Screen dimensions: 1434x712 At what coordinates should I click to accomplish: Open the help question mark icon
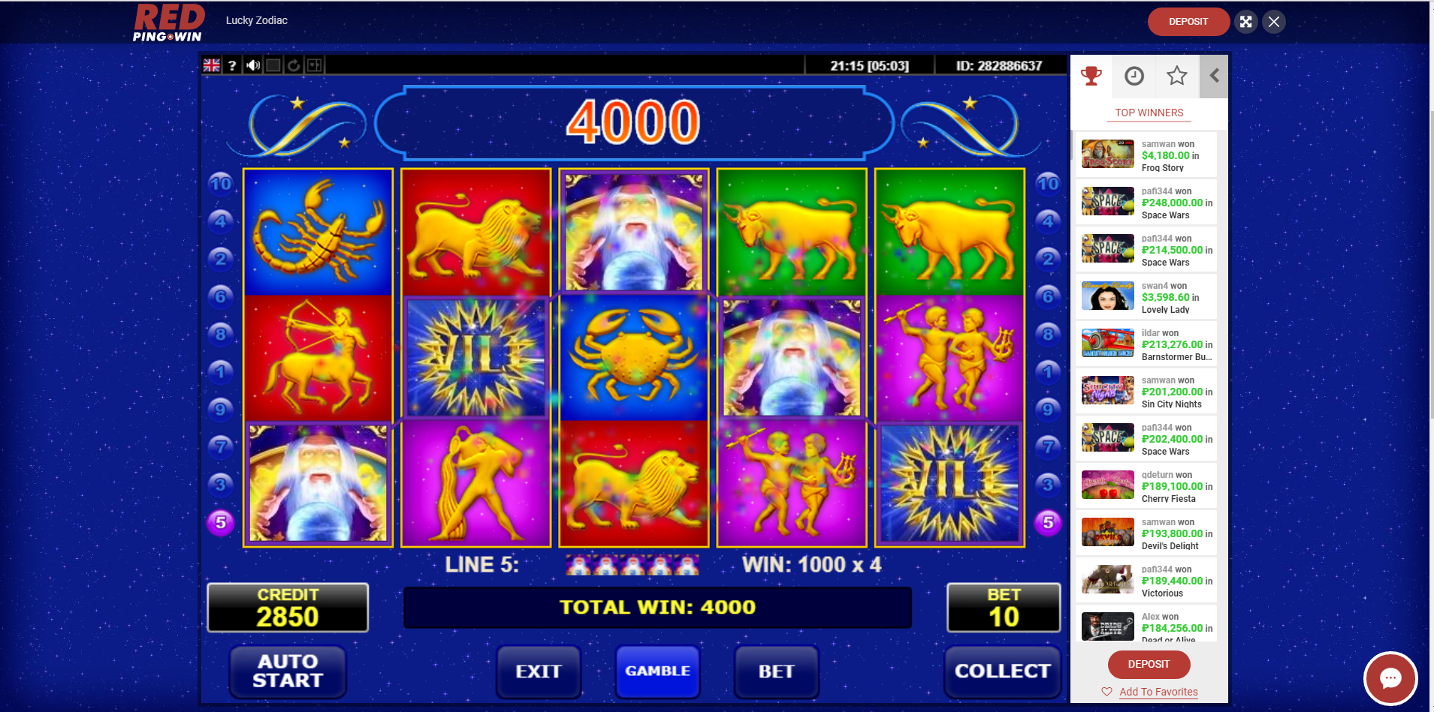(x=232, y=65)
